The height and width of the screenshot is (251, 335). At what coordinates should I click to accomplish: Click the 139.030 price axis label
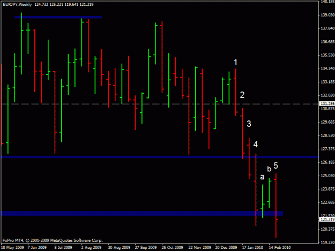pyautogui.click(x=327, y=15)
